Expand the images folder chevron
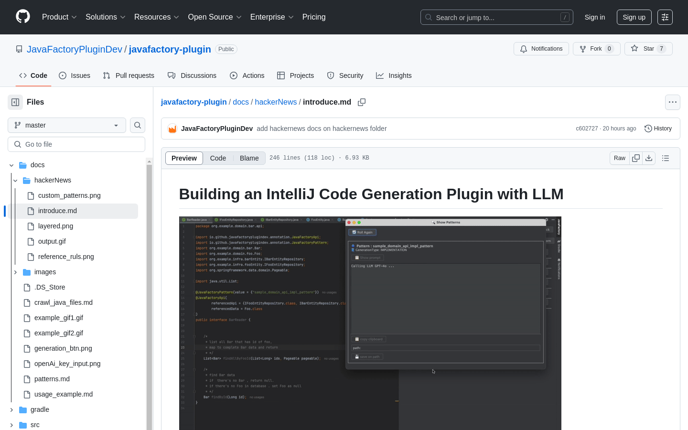 pos(15,272)
